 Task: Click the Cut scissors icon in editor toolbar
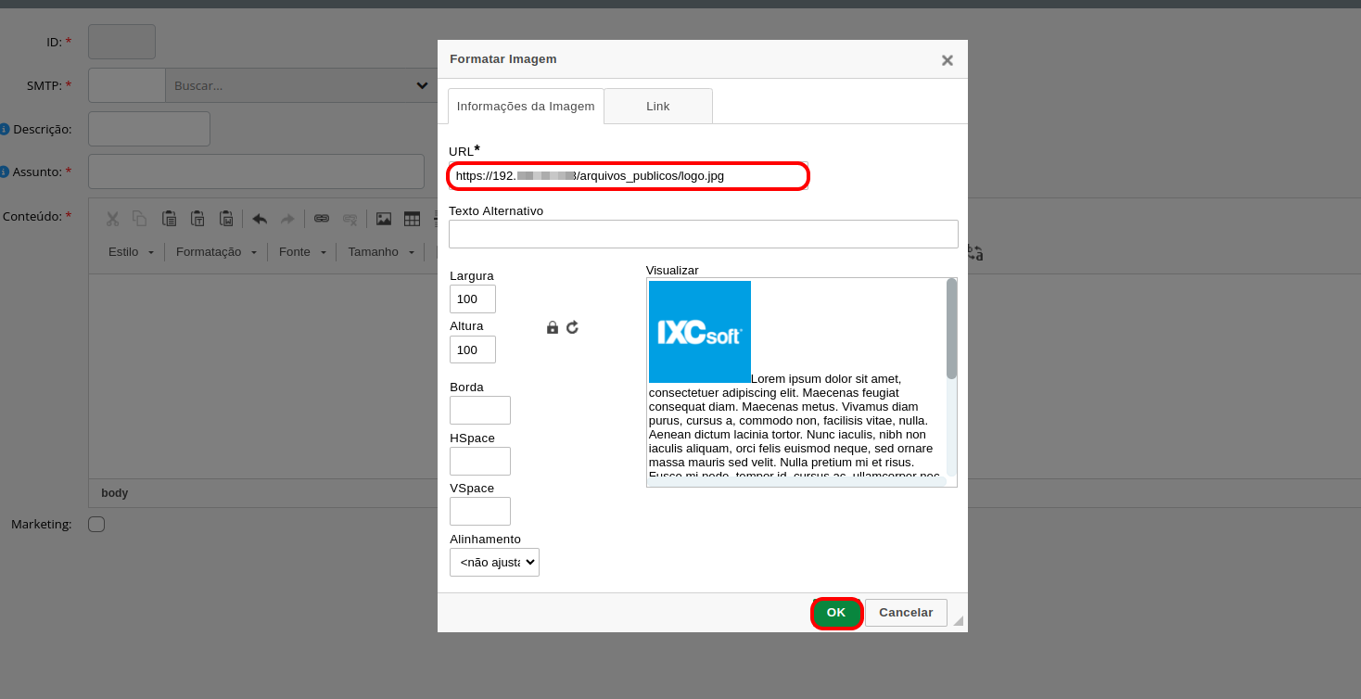[112, 219]
